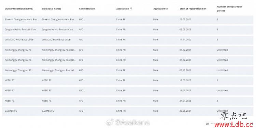
Task: Click Until lifted in the 13.03.2023 row
Action: point(222,90)
